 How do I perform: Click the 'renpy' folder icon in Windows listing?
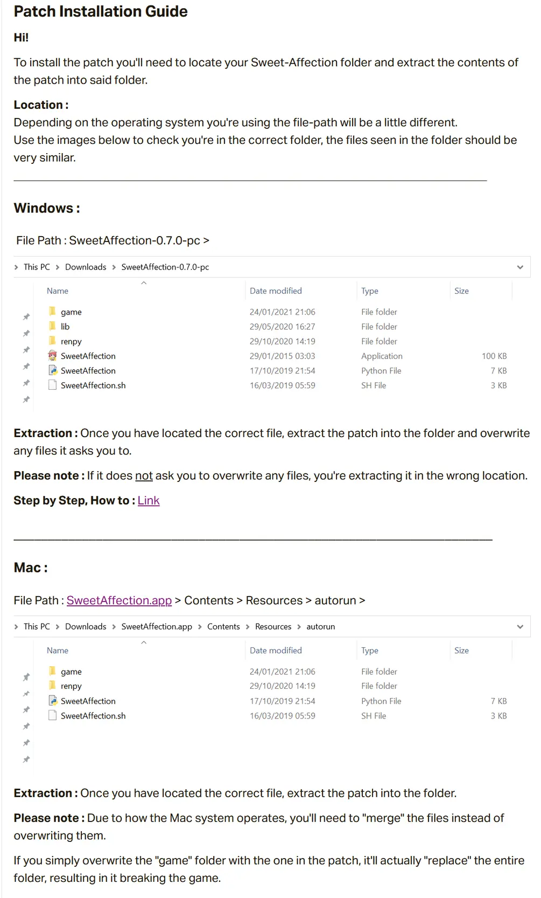pyautogui.click(x=52, y=341)
